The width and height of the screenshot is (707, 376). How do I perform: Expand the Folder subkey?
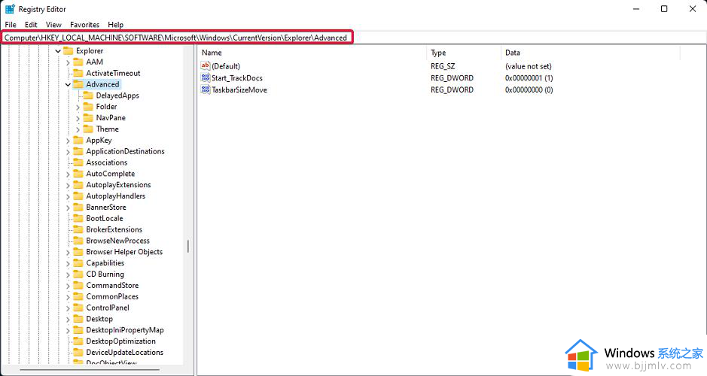click(x=78, y=108)
